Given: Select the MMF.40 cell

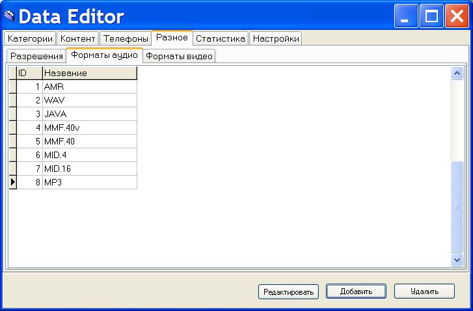Looking at the screenshot, I should (90, 141).
